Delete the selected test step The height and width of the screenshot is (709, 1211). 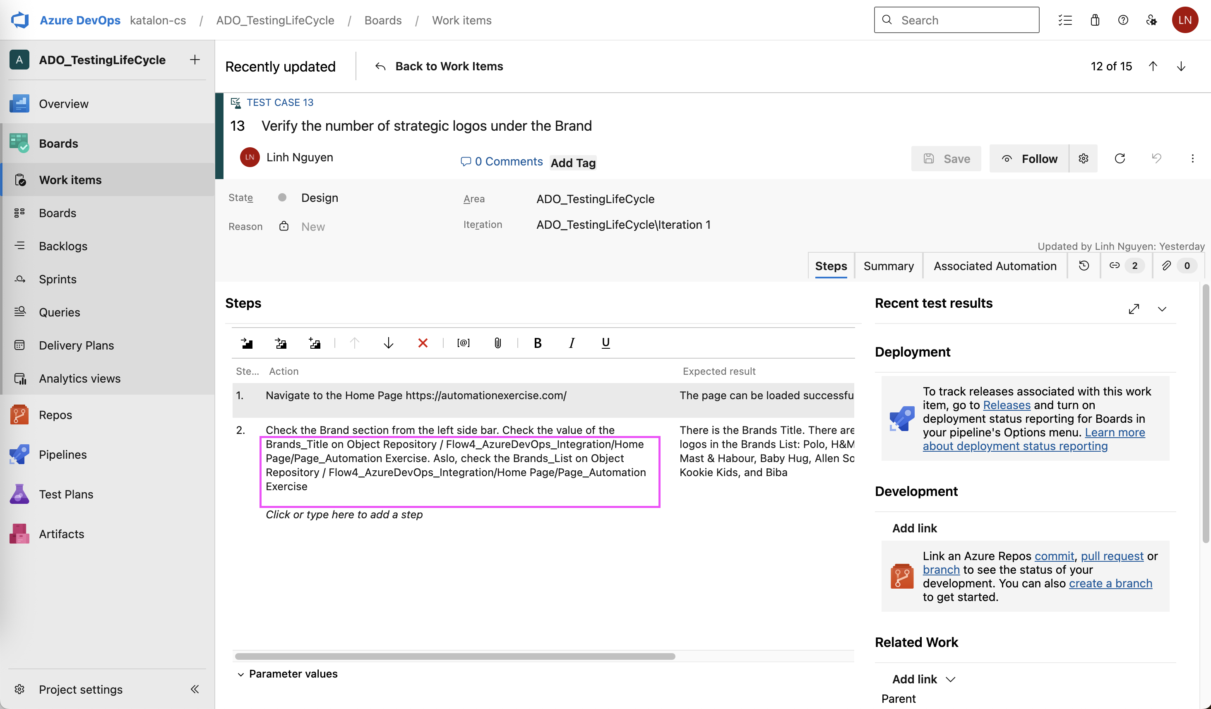point(423,343)
